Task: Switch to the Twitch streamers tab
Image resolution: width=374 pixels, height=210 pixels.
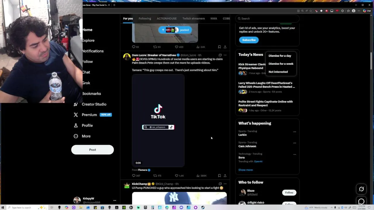Action: pos(193,18)
